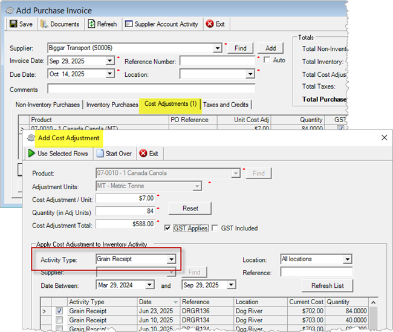Click the Start Over blank page icon

(x=100, y=153)
